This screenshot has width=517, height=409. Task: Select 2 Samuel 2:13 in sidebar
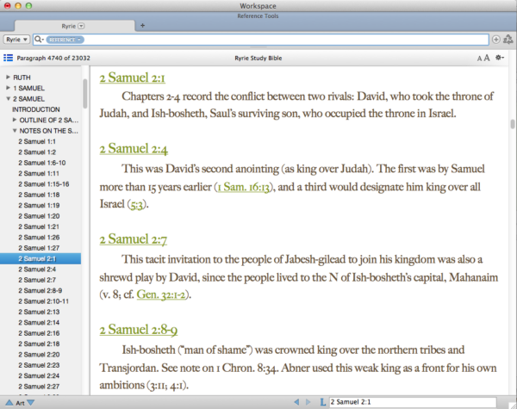39,312
